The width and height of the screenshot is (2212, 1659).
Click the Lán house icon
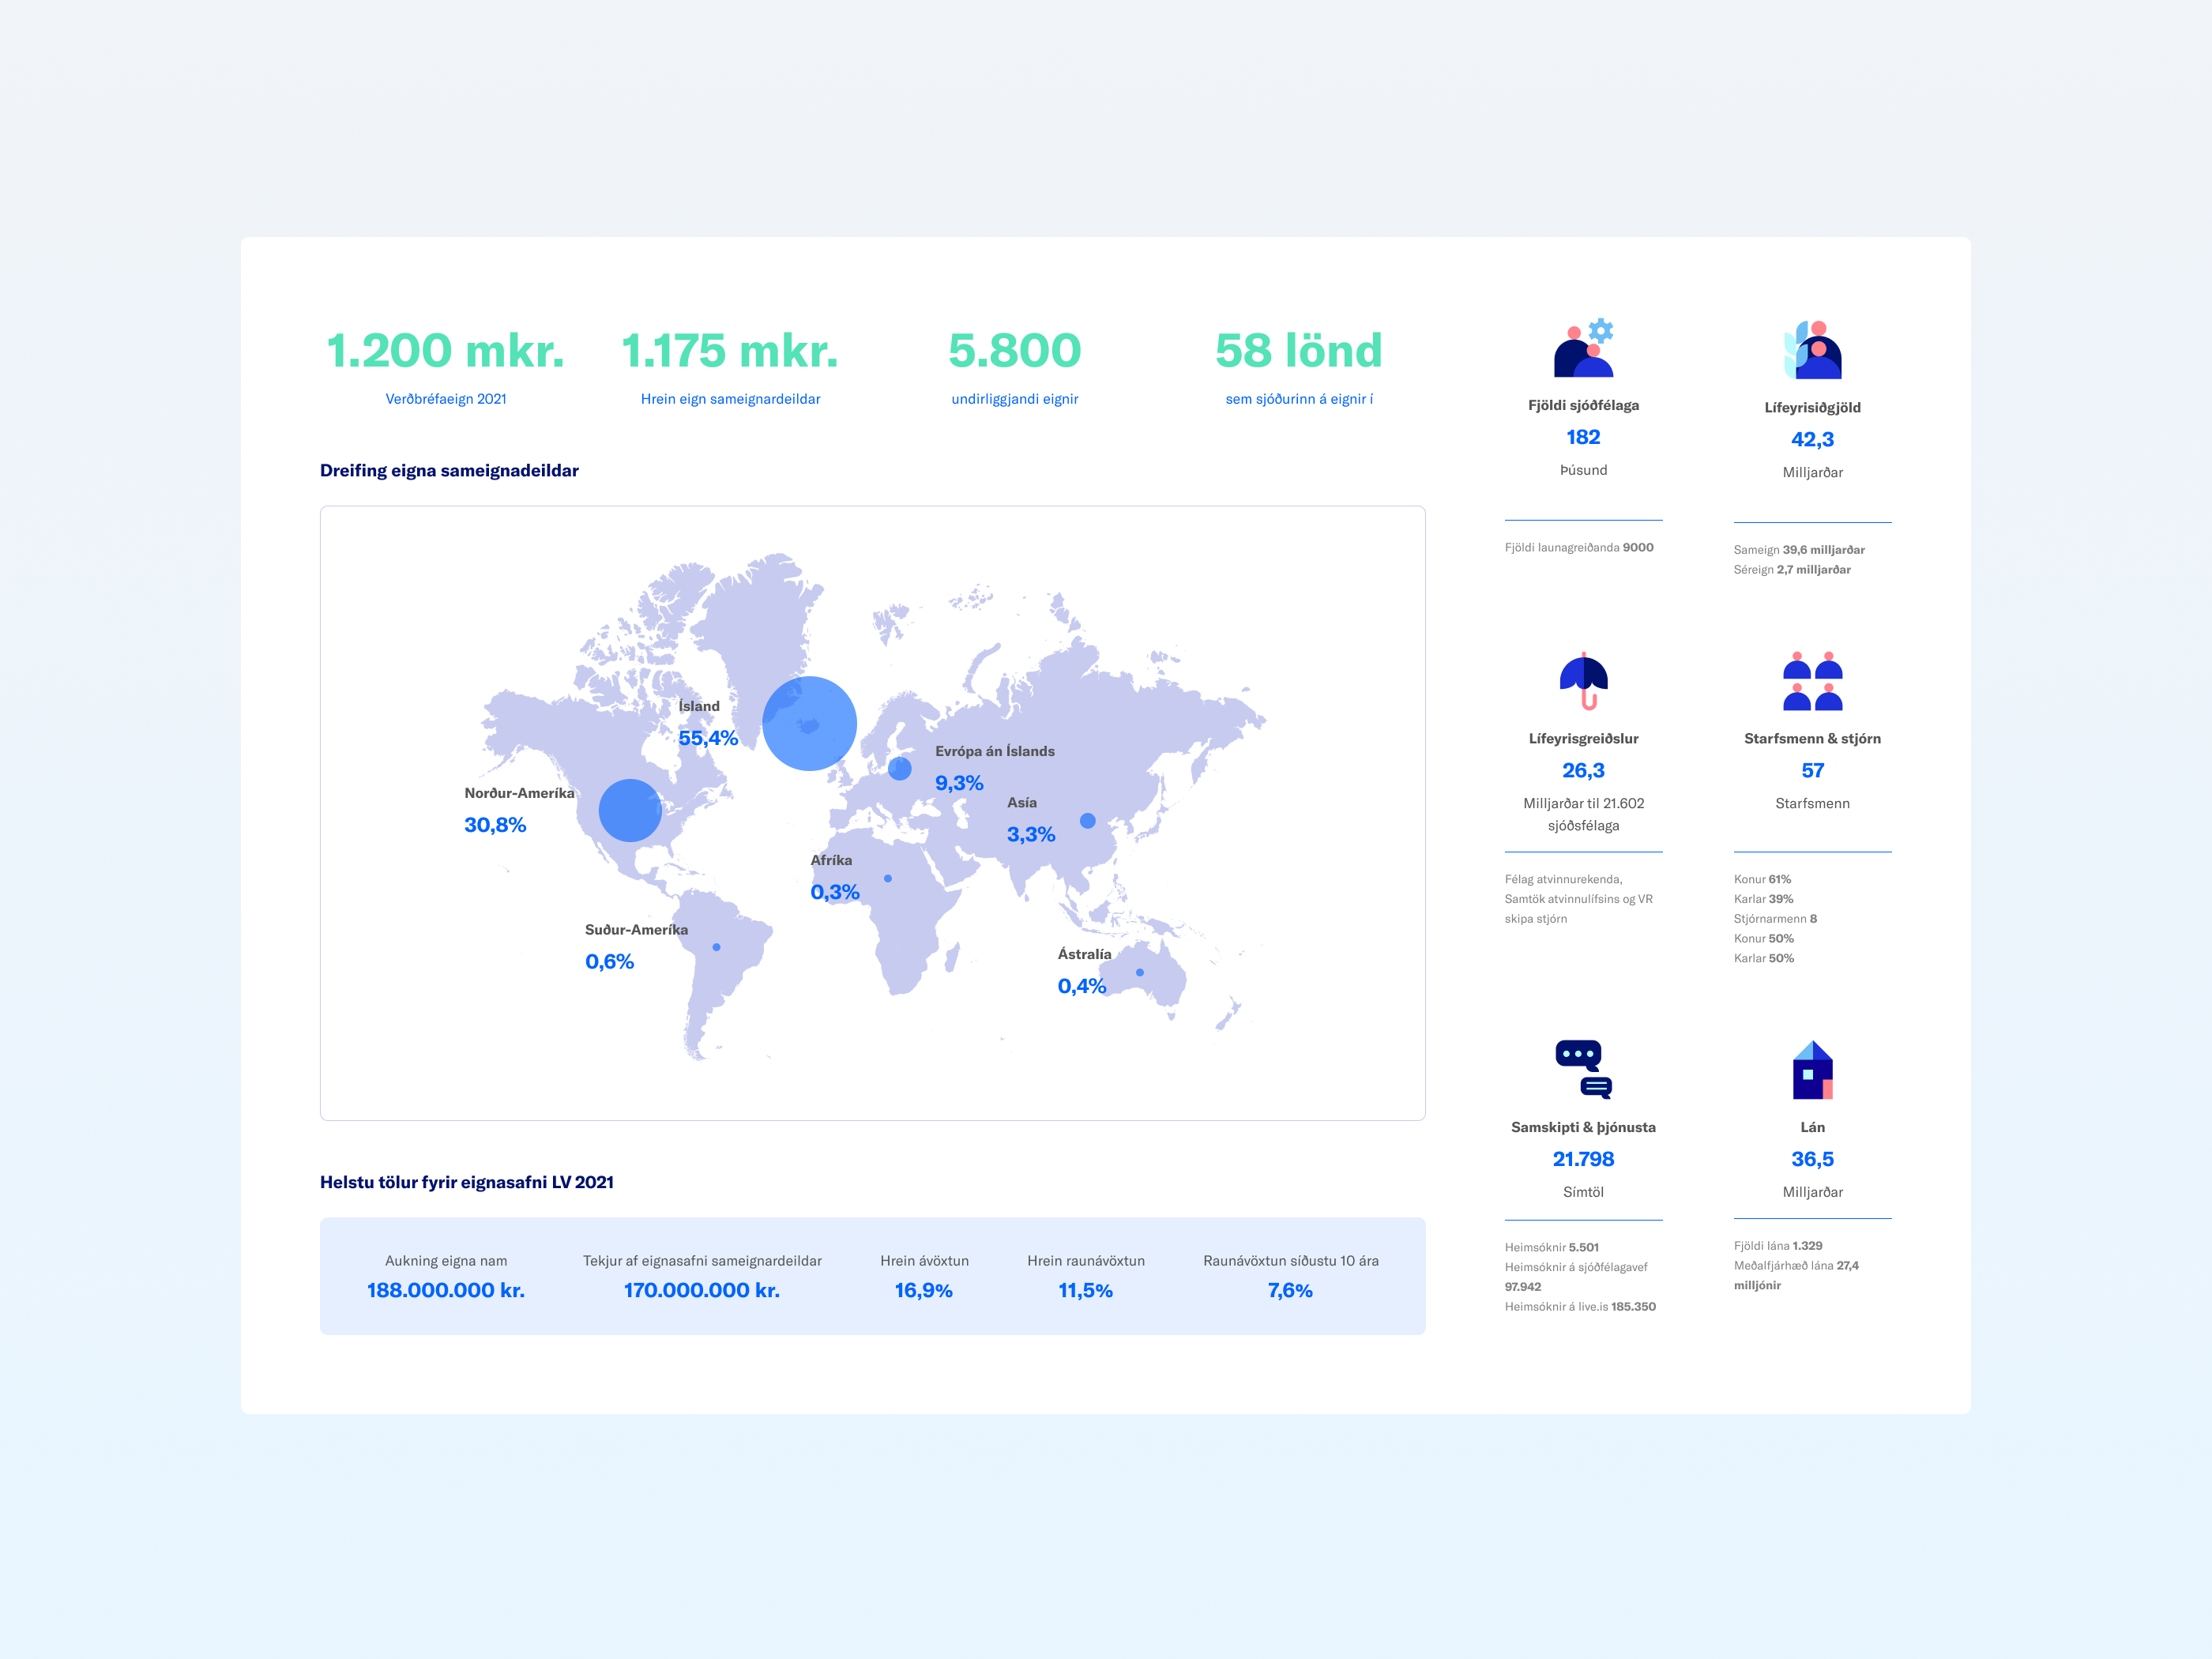point(1812,1069)
